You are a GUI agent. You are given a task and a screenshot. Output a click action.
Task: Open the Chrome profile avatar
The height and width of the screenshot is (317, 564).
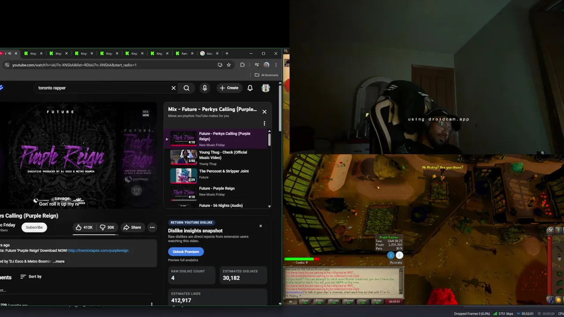(266, 65)
